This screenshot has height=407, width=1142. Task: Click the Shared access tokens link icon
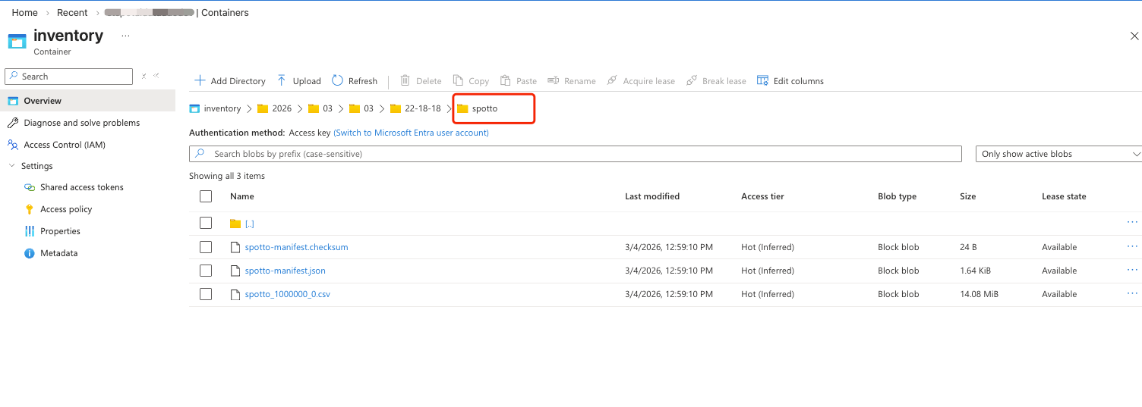coord(30,187)
